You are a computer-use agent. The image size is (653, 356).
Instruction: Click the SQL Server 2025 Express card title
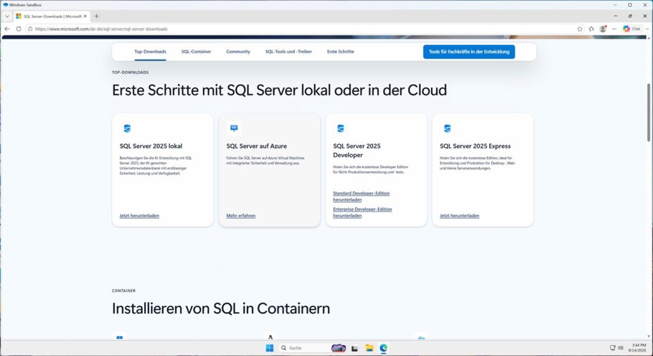point(475,146)
